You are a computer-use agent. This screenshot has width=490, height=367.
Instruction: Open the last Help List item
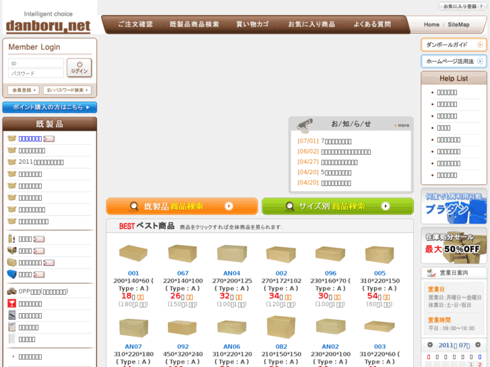click(x=447, y=175)
